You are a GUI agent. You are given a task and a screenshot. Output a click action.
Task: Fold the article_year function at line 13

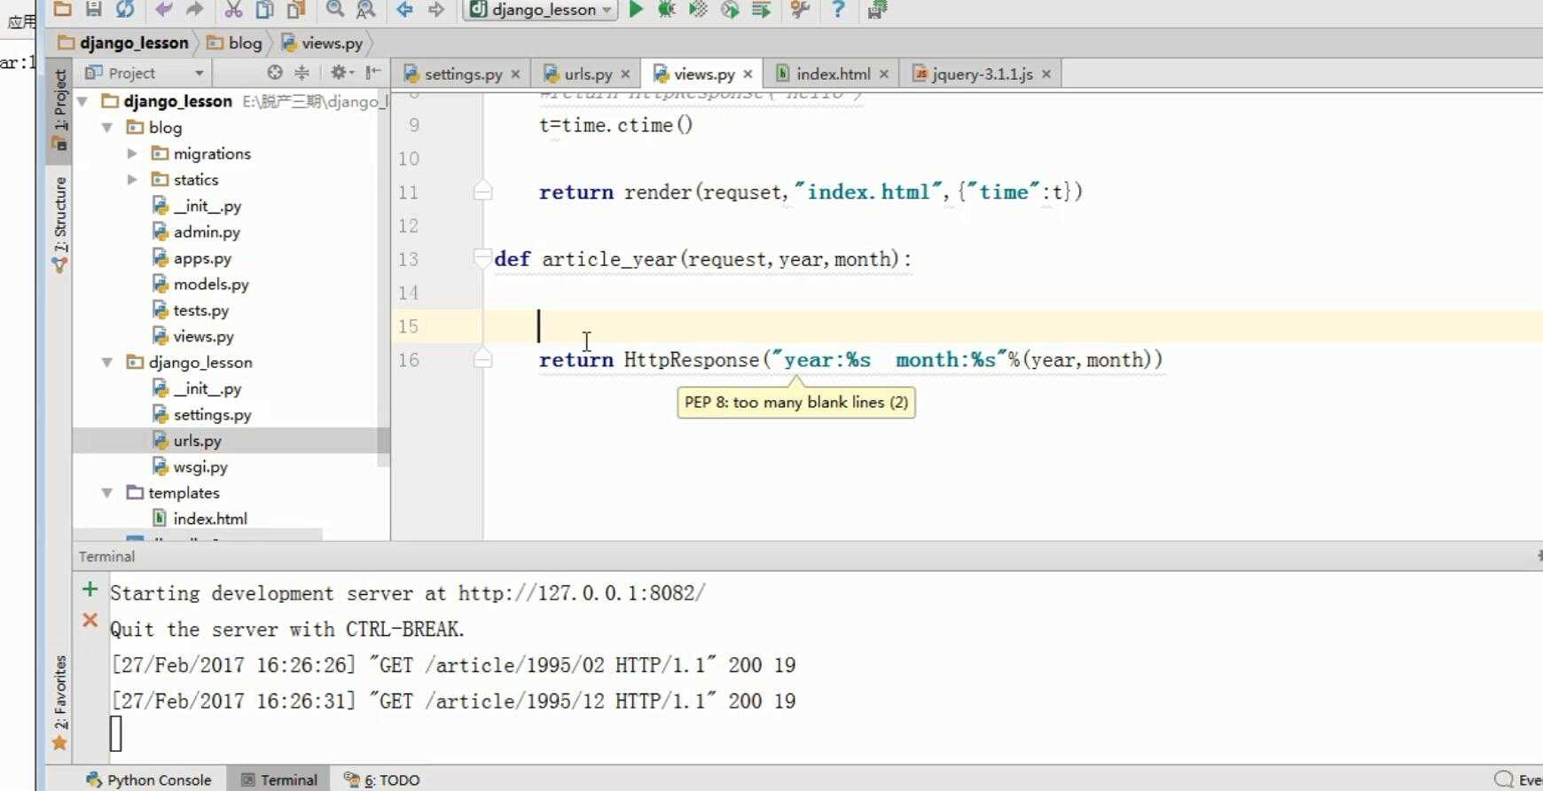483,258
